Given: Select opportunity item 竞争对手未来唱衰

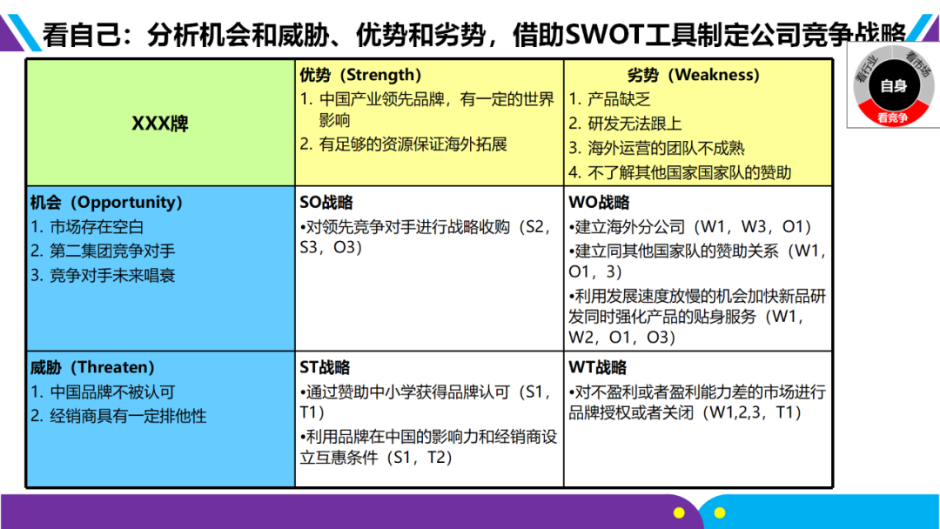Looking at the screenshot, I should (103, 276).
